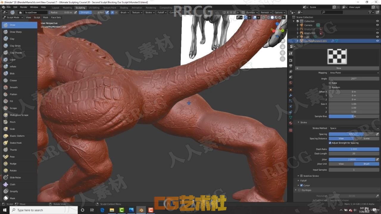Open Blender from the Windows taskbar

tap(141, 210)
